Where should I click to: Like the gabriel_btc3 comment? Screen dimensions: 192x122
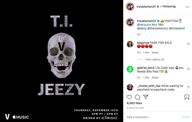[188, 69]
